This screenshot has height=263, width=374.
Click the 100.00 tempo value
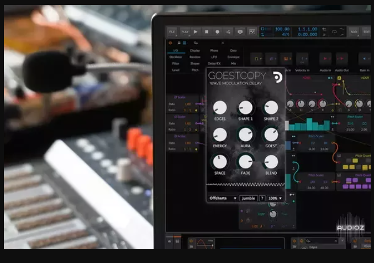[x=282, y=29]
